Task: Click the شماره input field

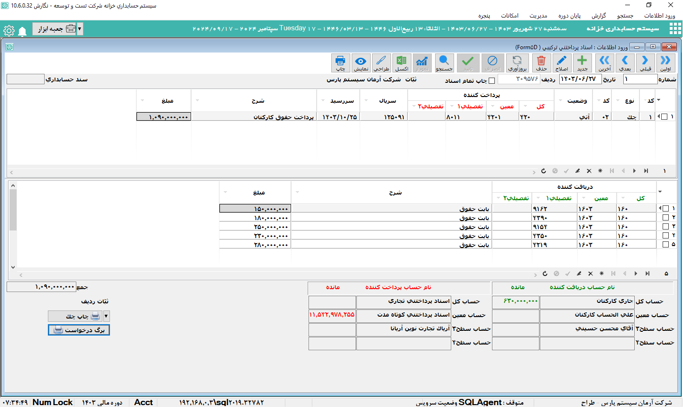Action: (640, 79)
